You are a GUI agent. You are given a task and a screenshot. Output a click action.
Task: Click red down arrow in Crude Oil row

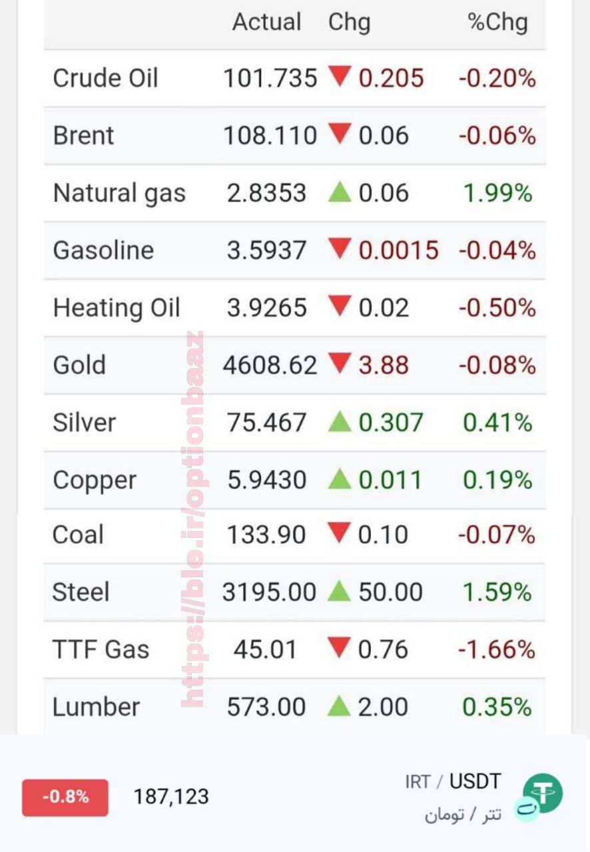click(x=340, y=77)
